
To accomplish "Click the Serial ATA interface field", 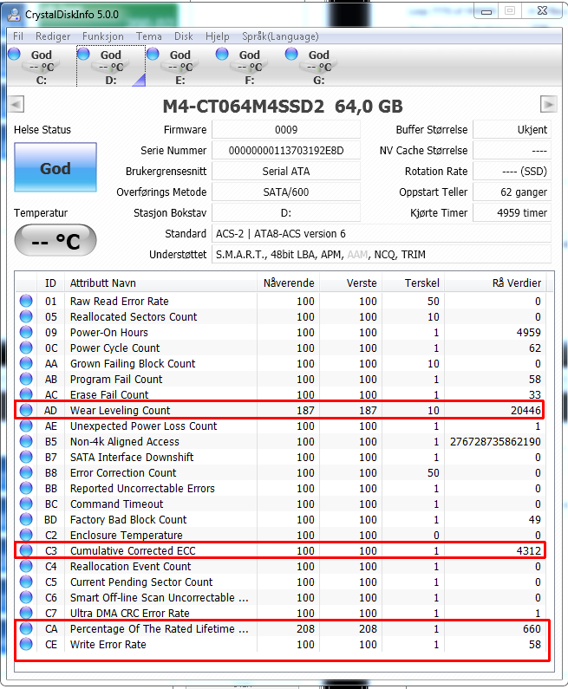I will [286, 172].
